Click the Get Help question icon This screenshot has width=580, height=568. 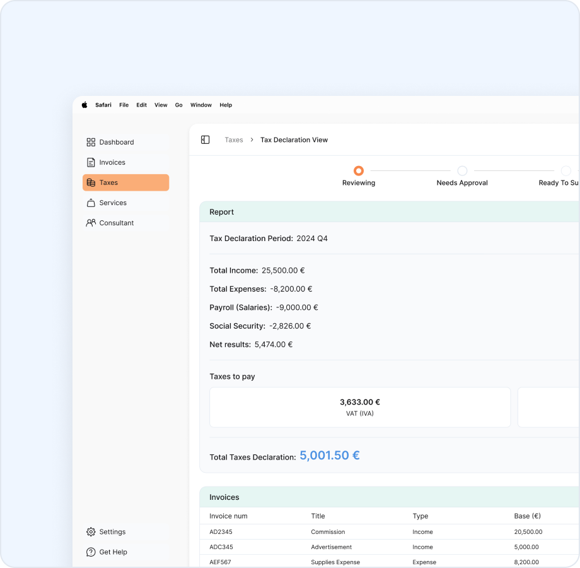91,552
